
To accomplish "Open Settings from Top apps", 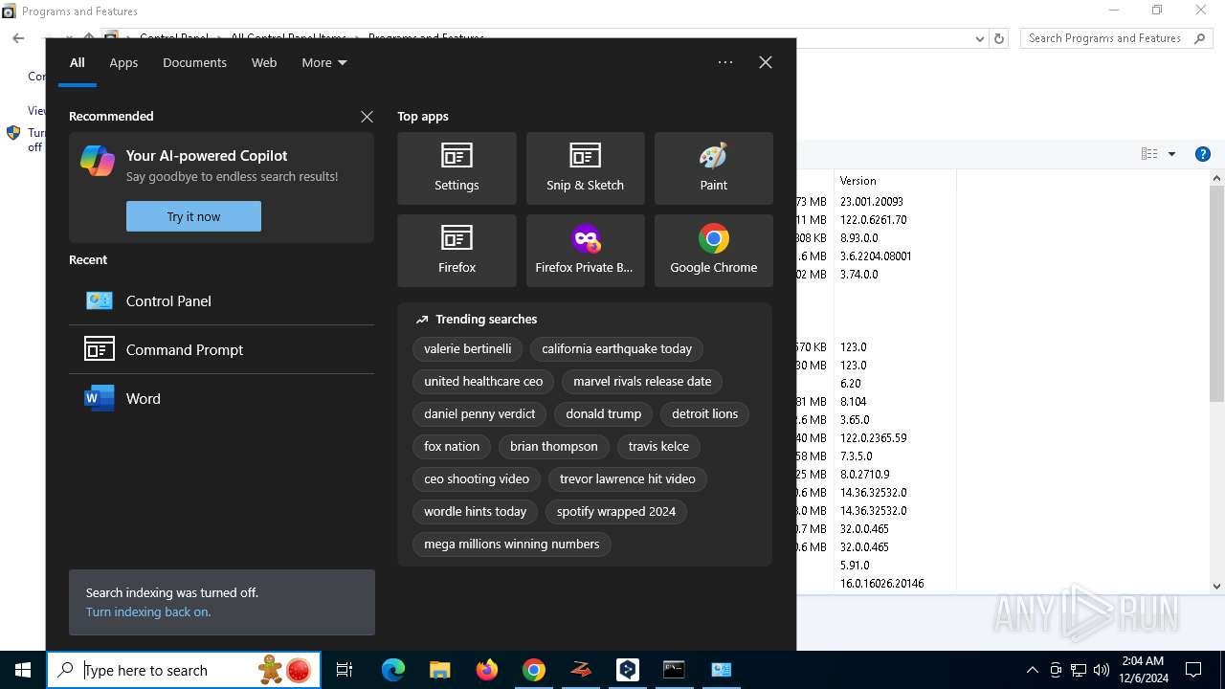I will point(457,168).
